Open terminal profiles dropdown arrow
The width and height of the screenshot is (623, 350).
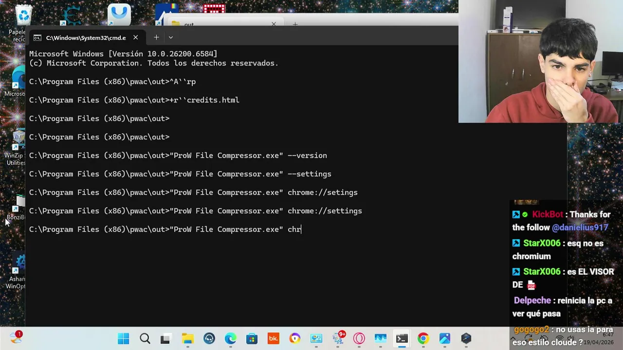[170, 37]
